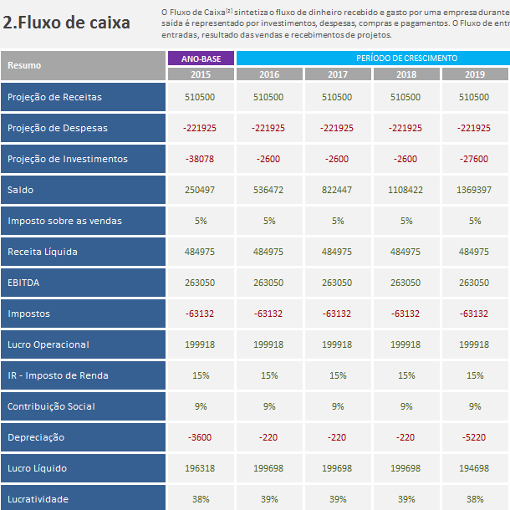This screenshot has height=510, width=510.
Task: Click the 2018 Saldo value 1108422
Action: [406, 190]
